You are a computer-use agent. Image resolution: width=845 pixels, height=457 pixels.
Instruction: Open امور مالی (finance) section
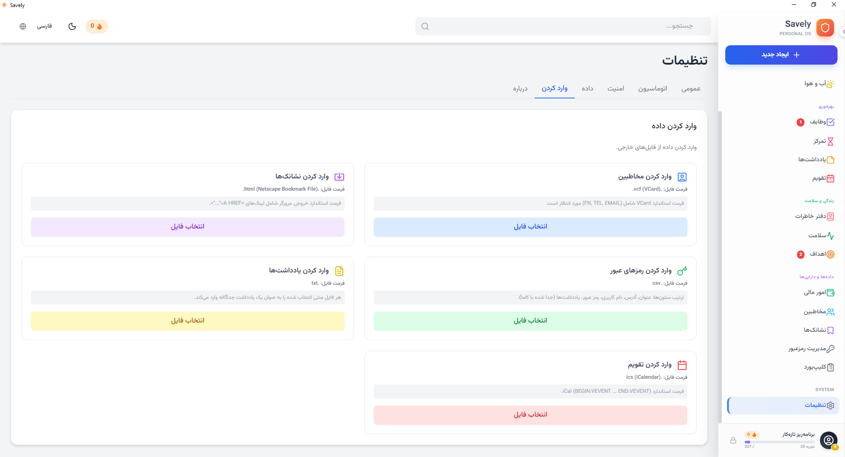[819, 293]
